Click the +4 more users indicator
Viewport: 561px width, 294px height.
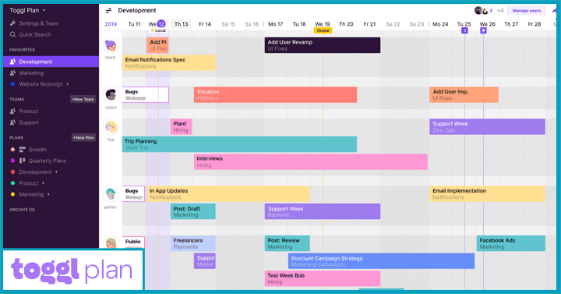[500, 11]
